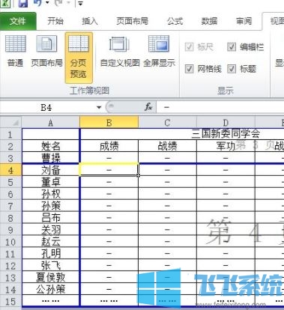The height and width of the screenshot is (310, 284).
Task: Click the cell containing 战绩
Action: click(167, 146)
